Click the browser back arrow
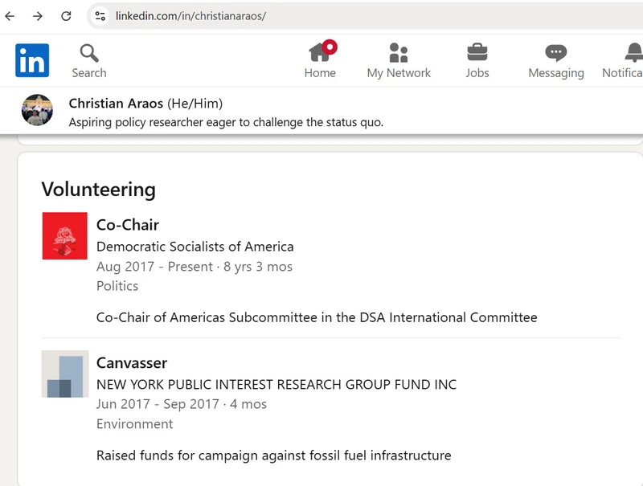Viewport: 643px width, 486px height. coord(10,16)
